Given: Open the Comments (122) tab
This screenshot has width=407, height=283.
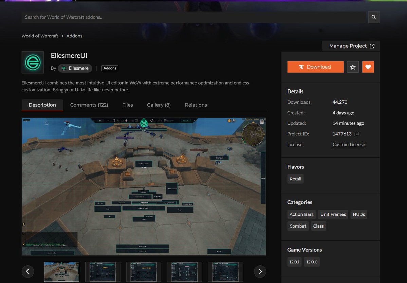Looking at the screenshot, I should pos(89,105).
